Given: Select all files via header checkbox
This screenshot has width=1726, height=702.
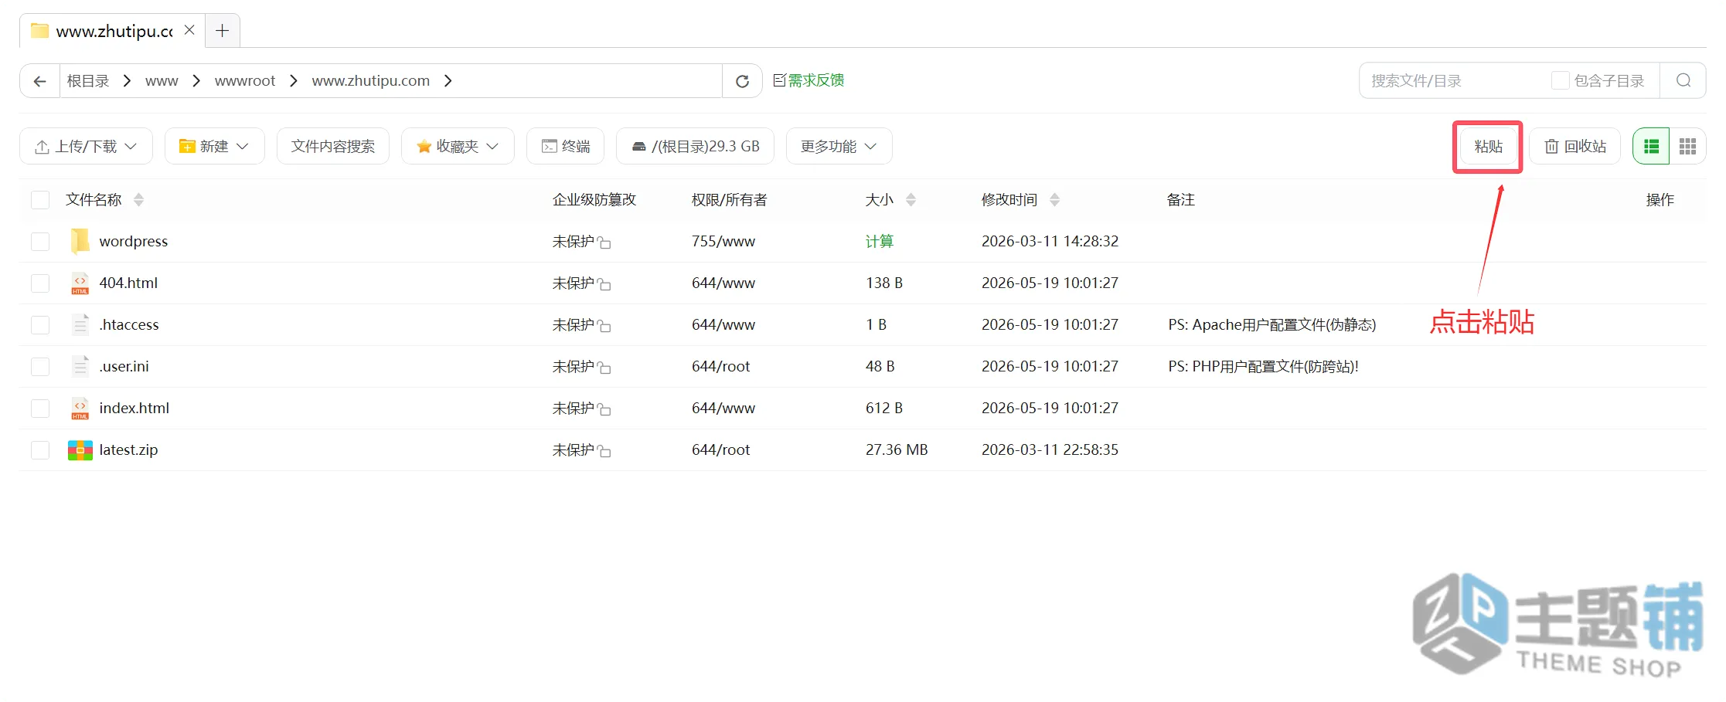Looking at the screenshot, I should [40, 200].
